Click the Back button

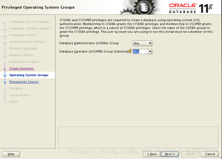point(151,154)
